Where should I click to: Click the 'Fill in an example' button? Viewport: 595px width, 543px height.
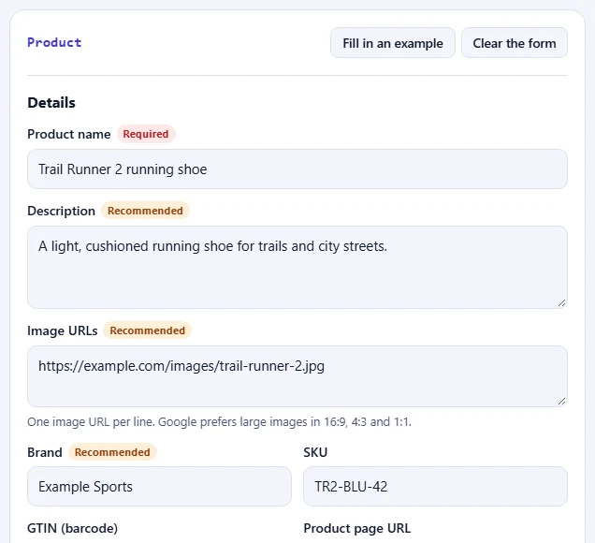coord(392,43)
